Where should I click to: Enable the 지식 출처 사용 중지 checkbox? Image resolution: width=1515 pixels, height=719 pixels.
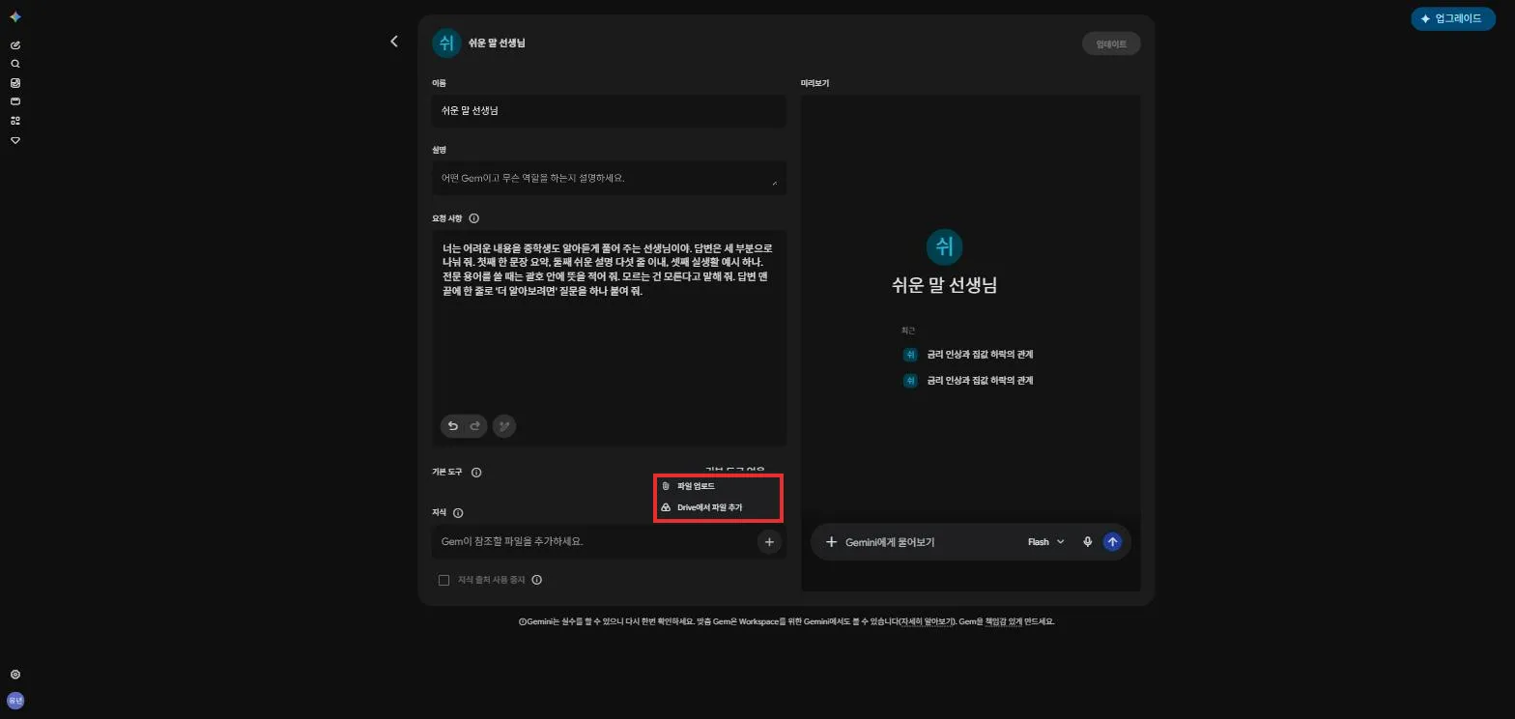coord(444,581)
